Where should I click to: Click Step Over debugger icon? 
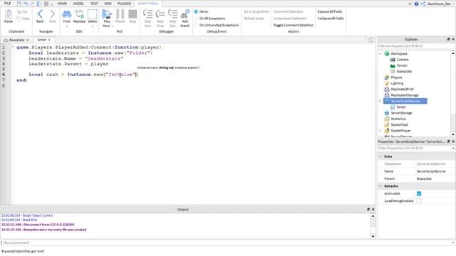[x=160, y=14]
